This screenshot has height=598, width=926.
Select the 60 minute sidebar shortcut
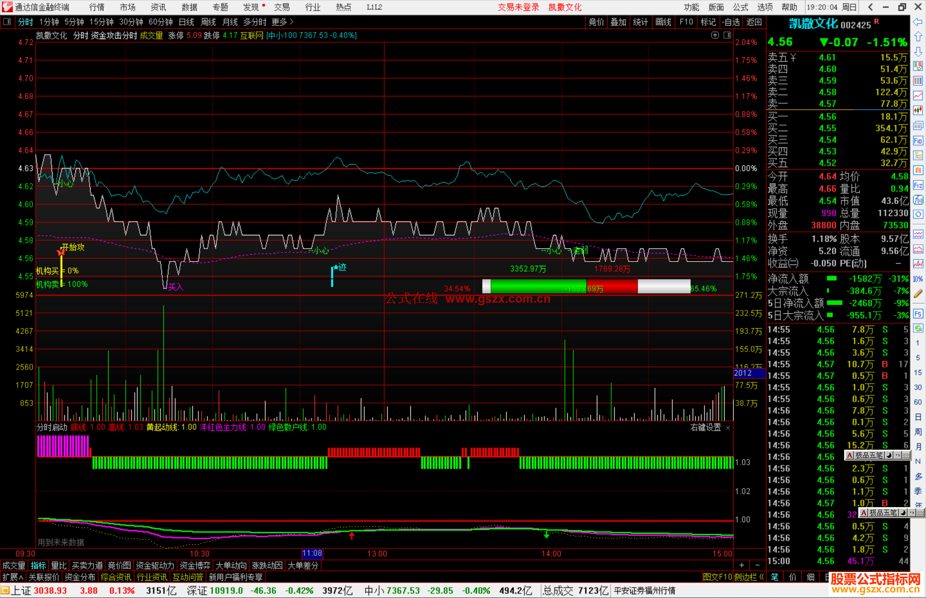tap(918, 402)
